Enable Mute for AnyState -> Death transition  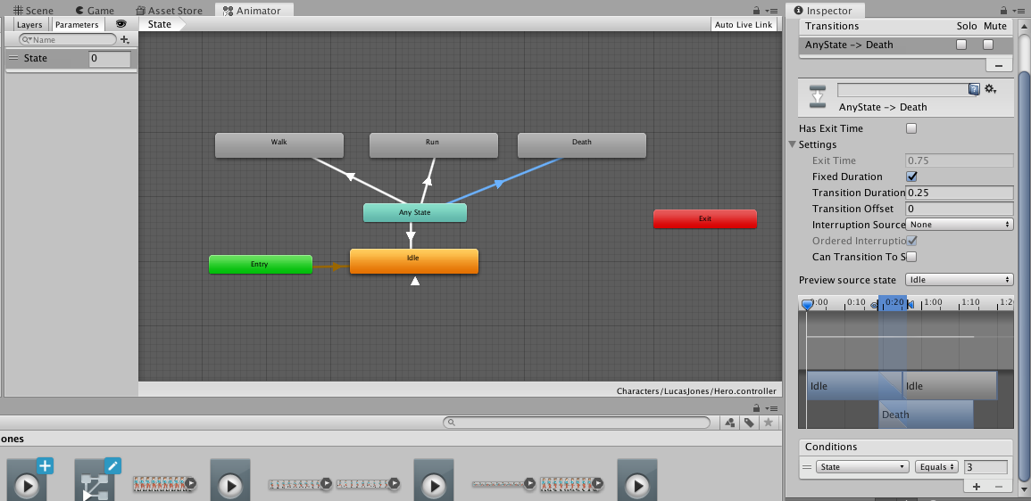coord(987,45)
